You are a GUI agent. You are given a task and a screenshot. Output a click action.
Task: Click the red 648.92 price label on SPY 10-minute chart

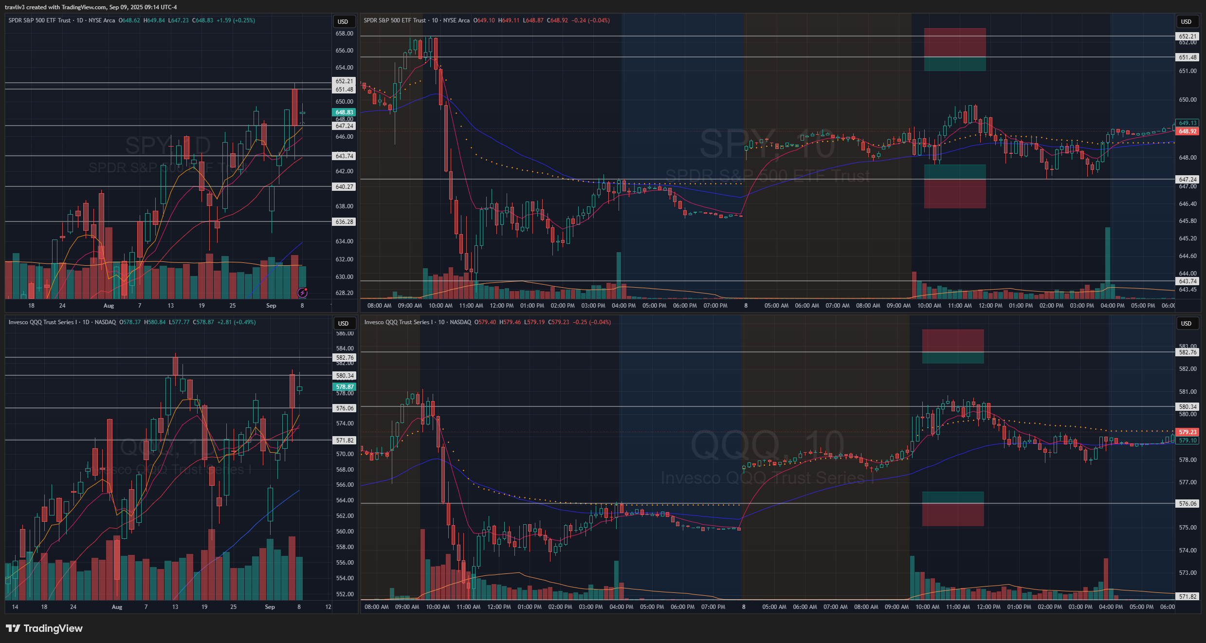coord(1188,131)
